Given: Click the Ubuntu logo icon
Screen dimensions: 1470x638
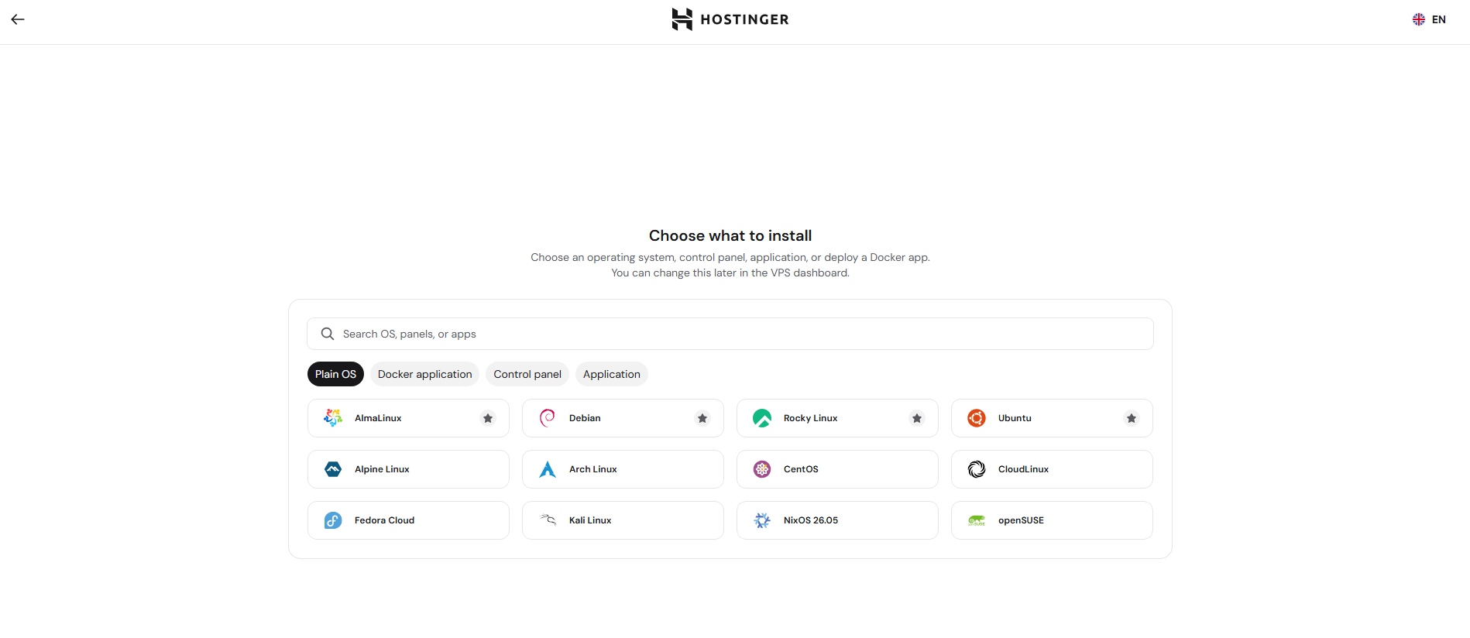Looking at the screenshot, I should click(x=977, y=418).
